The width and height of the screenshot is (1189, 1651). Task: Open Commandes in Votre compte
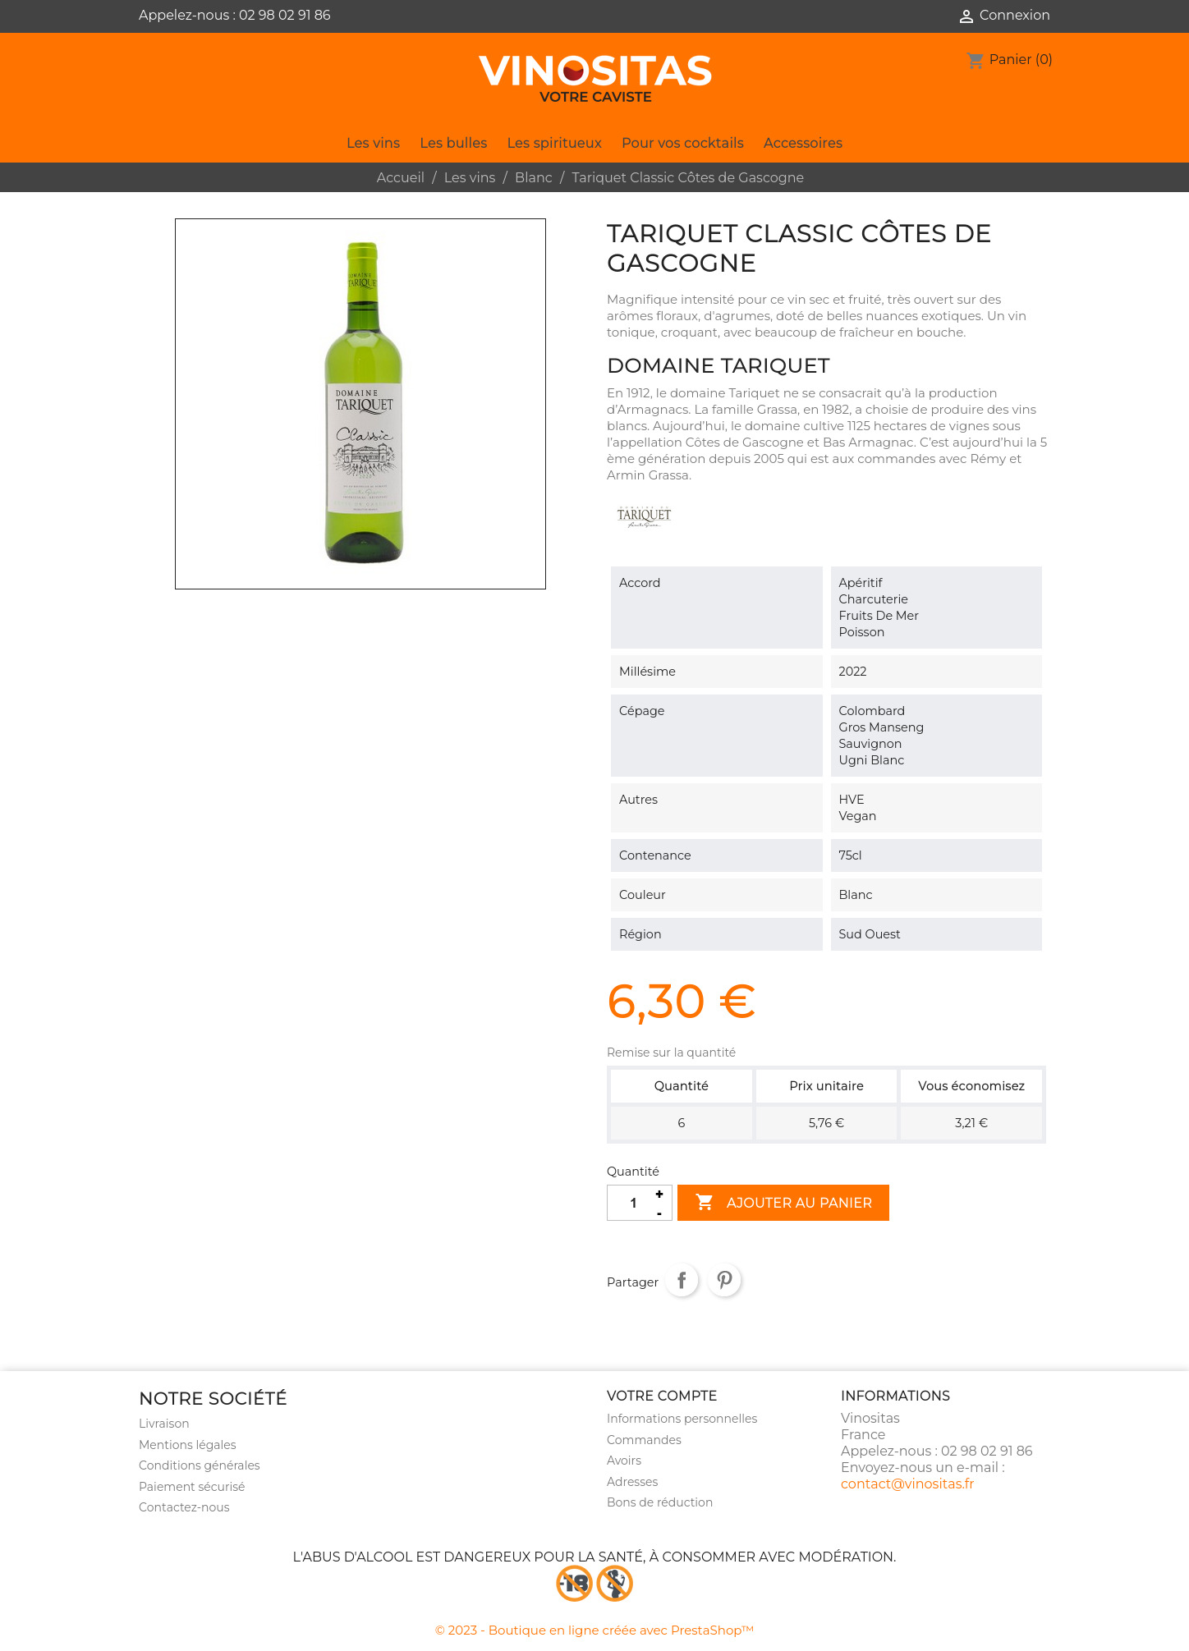tap(644, 1439)
